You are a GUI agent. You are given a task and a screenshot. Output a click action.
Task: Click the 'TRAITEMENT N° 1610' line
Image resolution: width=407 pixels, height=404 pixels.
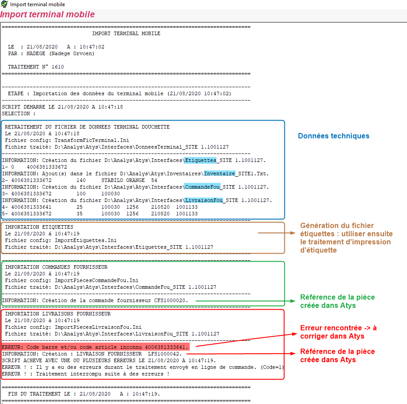pyautogui.click(x=36, y=67)
